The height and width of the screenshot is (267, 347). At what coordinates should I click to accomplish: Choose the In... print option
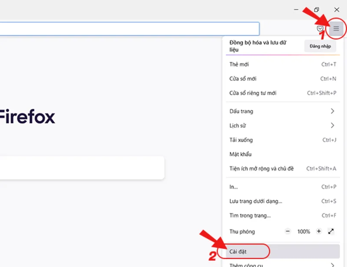tap(283, 187)
